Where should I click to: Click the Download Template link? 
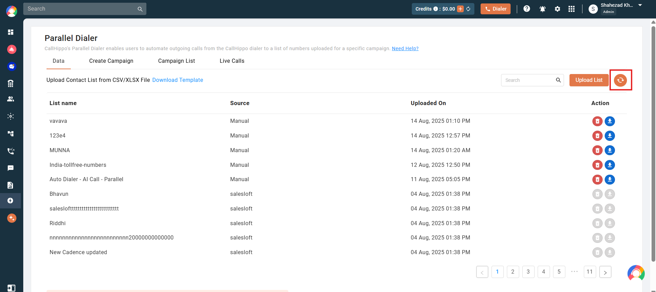tap(178, 80)
